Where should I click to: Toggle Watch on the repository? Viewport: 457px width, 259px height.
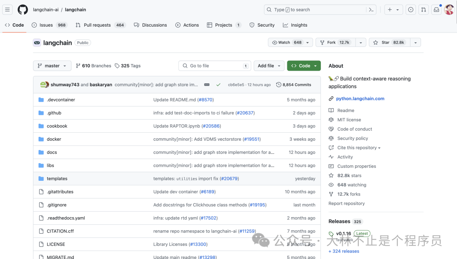coord(287,42)
